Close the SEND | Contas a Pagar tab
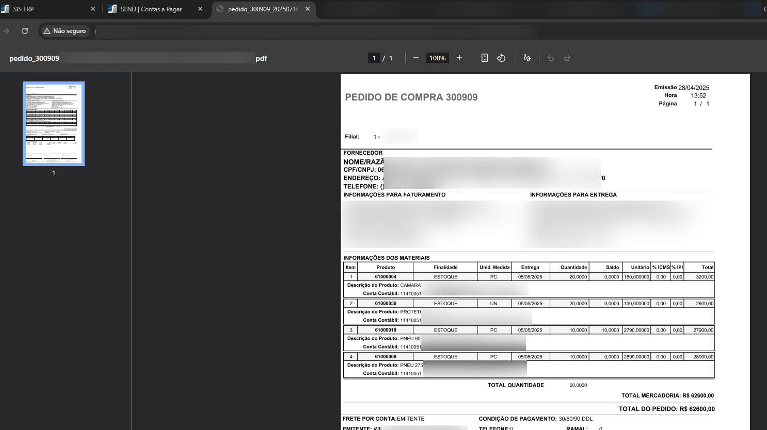This screenshot has height=430, width=767. click(x=200, y=9)
